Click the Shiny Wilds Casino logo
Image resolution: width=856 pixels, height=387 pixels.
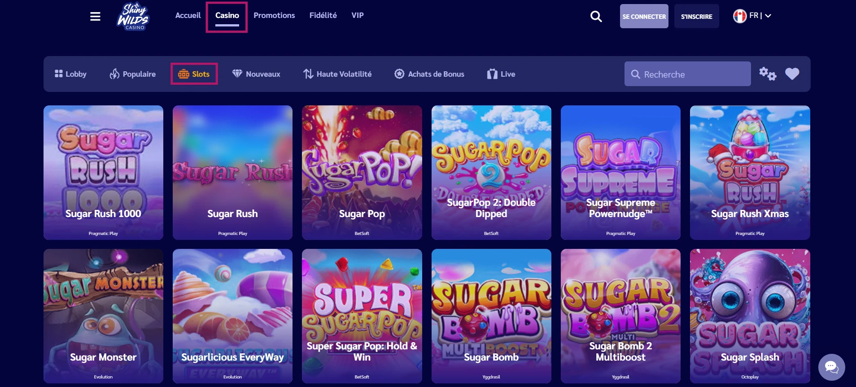[133, 17]
